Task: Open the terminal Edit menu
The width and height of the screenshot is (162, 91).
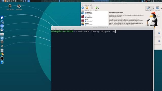Action: point(56,29)
